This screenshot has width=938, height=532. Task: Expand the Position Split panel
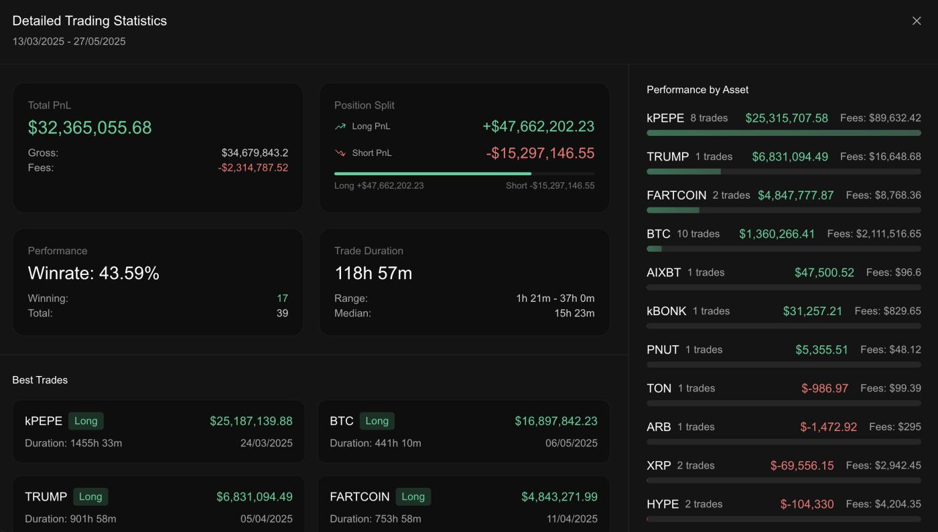coord(465,147)
